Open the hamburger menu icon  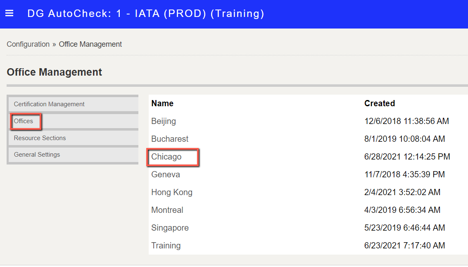coord(10,14)
